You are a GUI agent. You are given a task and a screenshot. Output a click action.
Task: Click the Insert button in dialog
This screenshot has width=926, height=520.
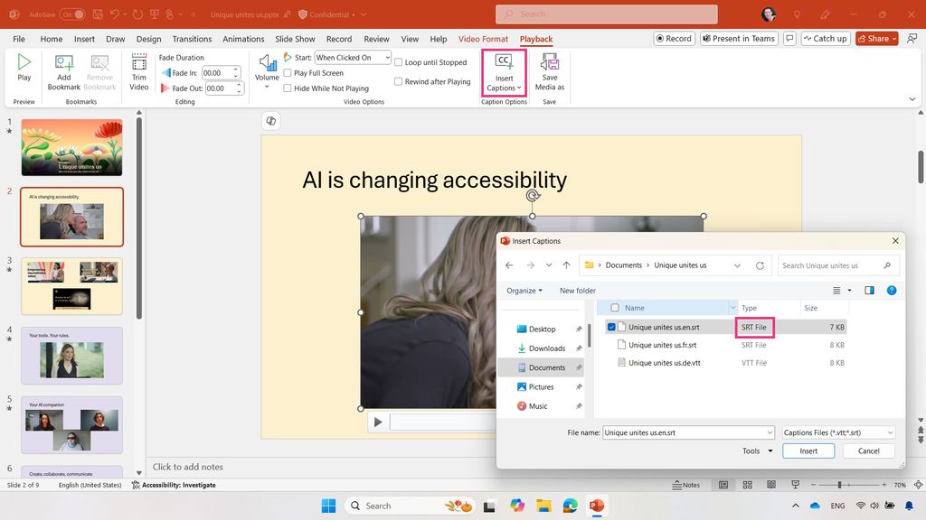point(808,450)
